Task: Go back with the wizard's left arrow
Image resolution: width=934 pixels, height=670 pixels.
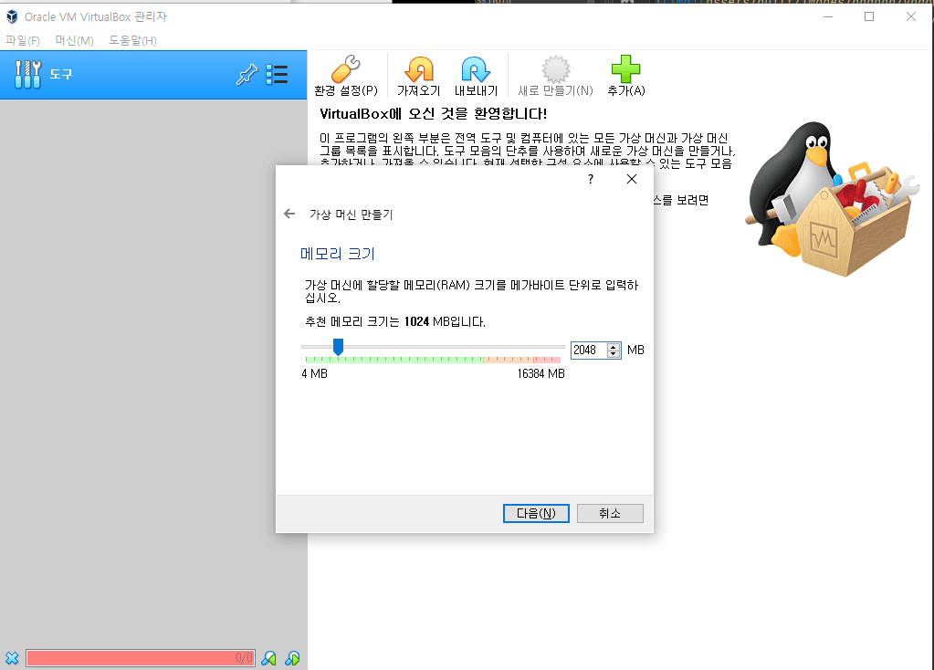Action: click(x=289, y=214)
